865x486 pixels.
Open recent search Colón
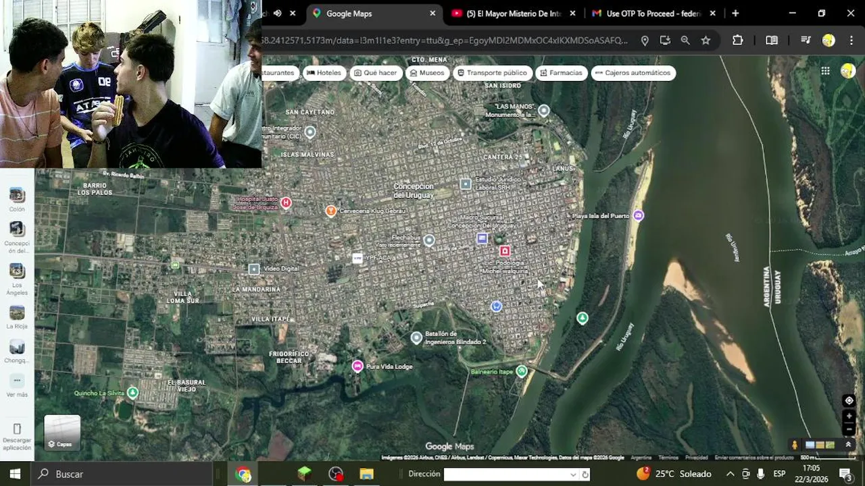point(17,200)
